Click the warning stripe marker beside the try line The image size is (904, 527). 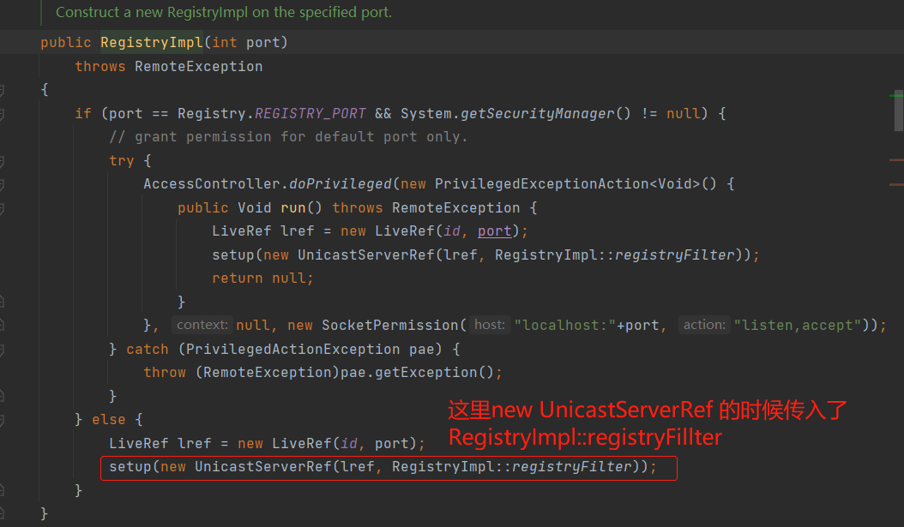896,159
